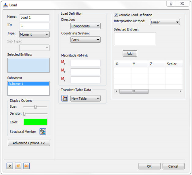Viewport: 192px width, 175px height.
Task: Click the table's horizontal scrollbar thumb
Action: [134, 91]
